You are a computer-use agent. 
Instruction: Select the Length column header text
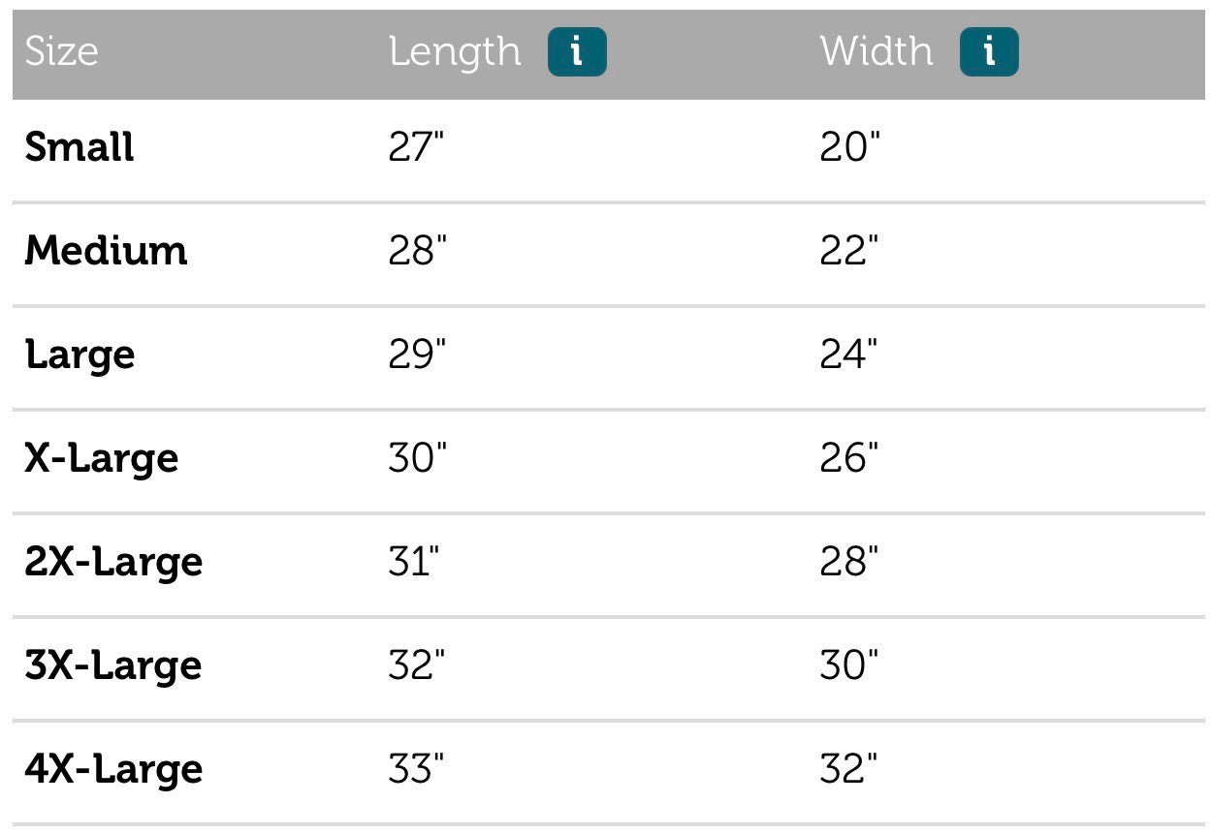[455, 51]
